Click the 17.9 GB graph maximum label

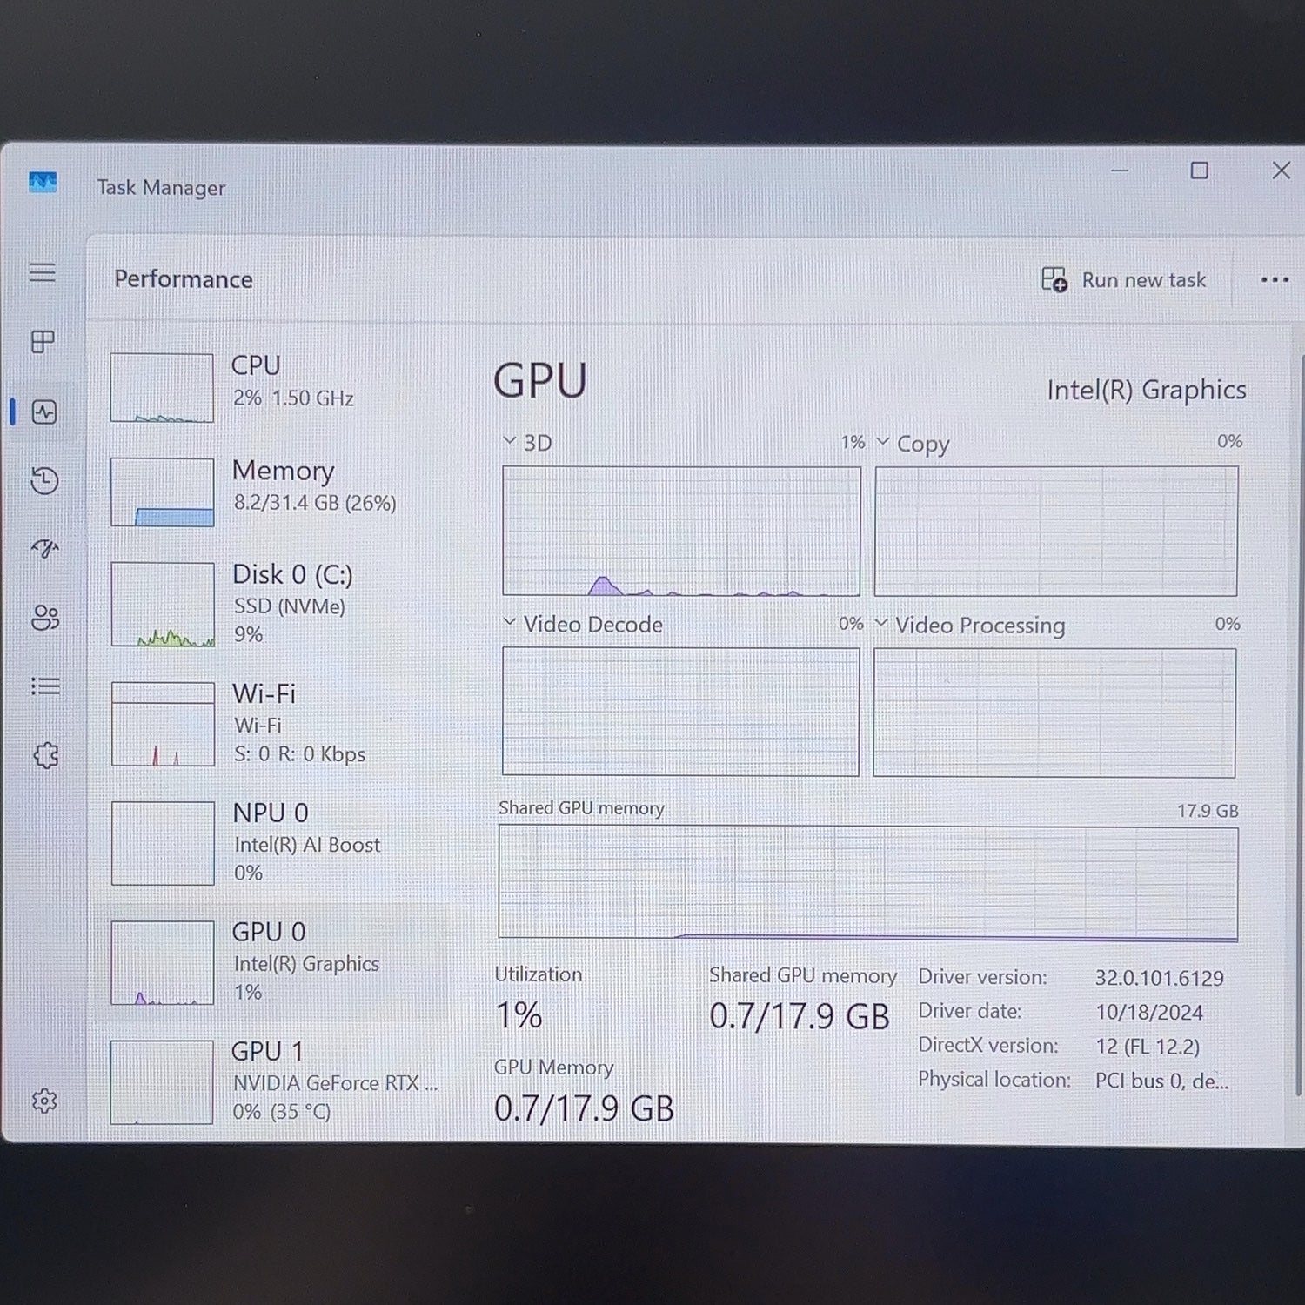pos(1208,811)
